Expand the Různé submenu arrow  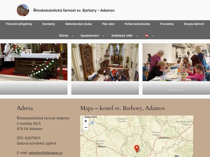(x=73, y=36)
